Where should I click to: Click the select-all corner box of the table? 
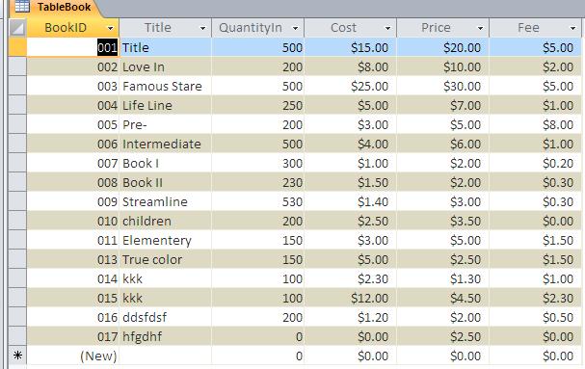pos(17,28)
